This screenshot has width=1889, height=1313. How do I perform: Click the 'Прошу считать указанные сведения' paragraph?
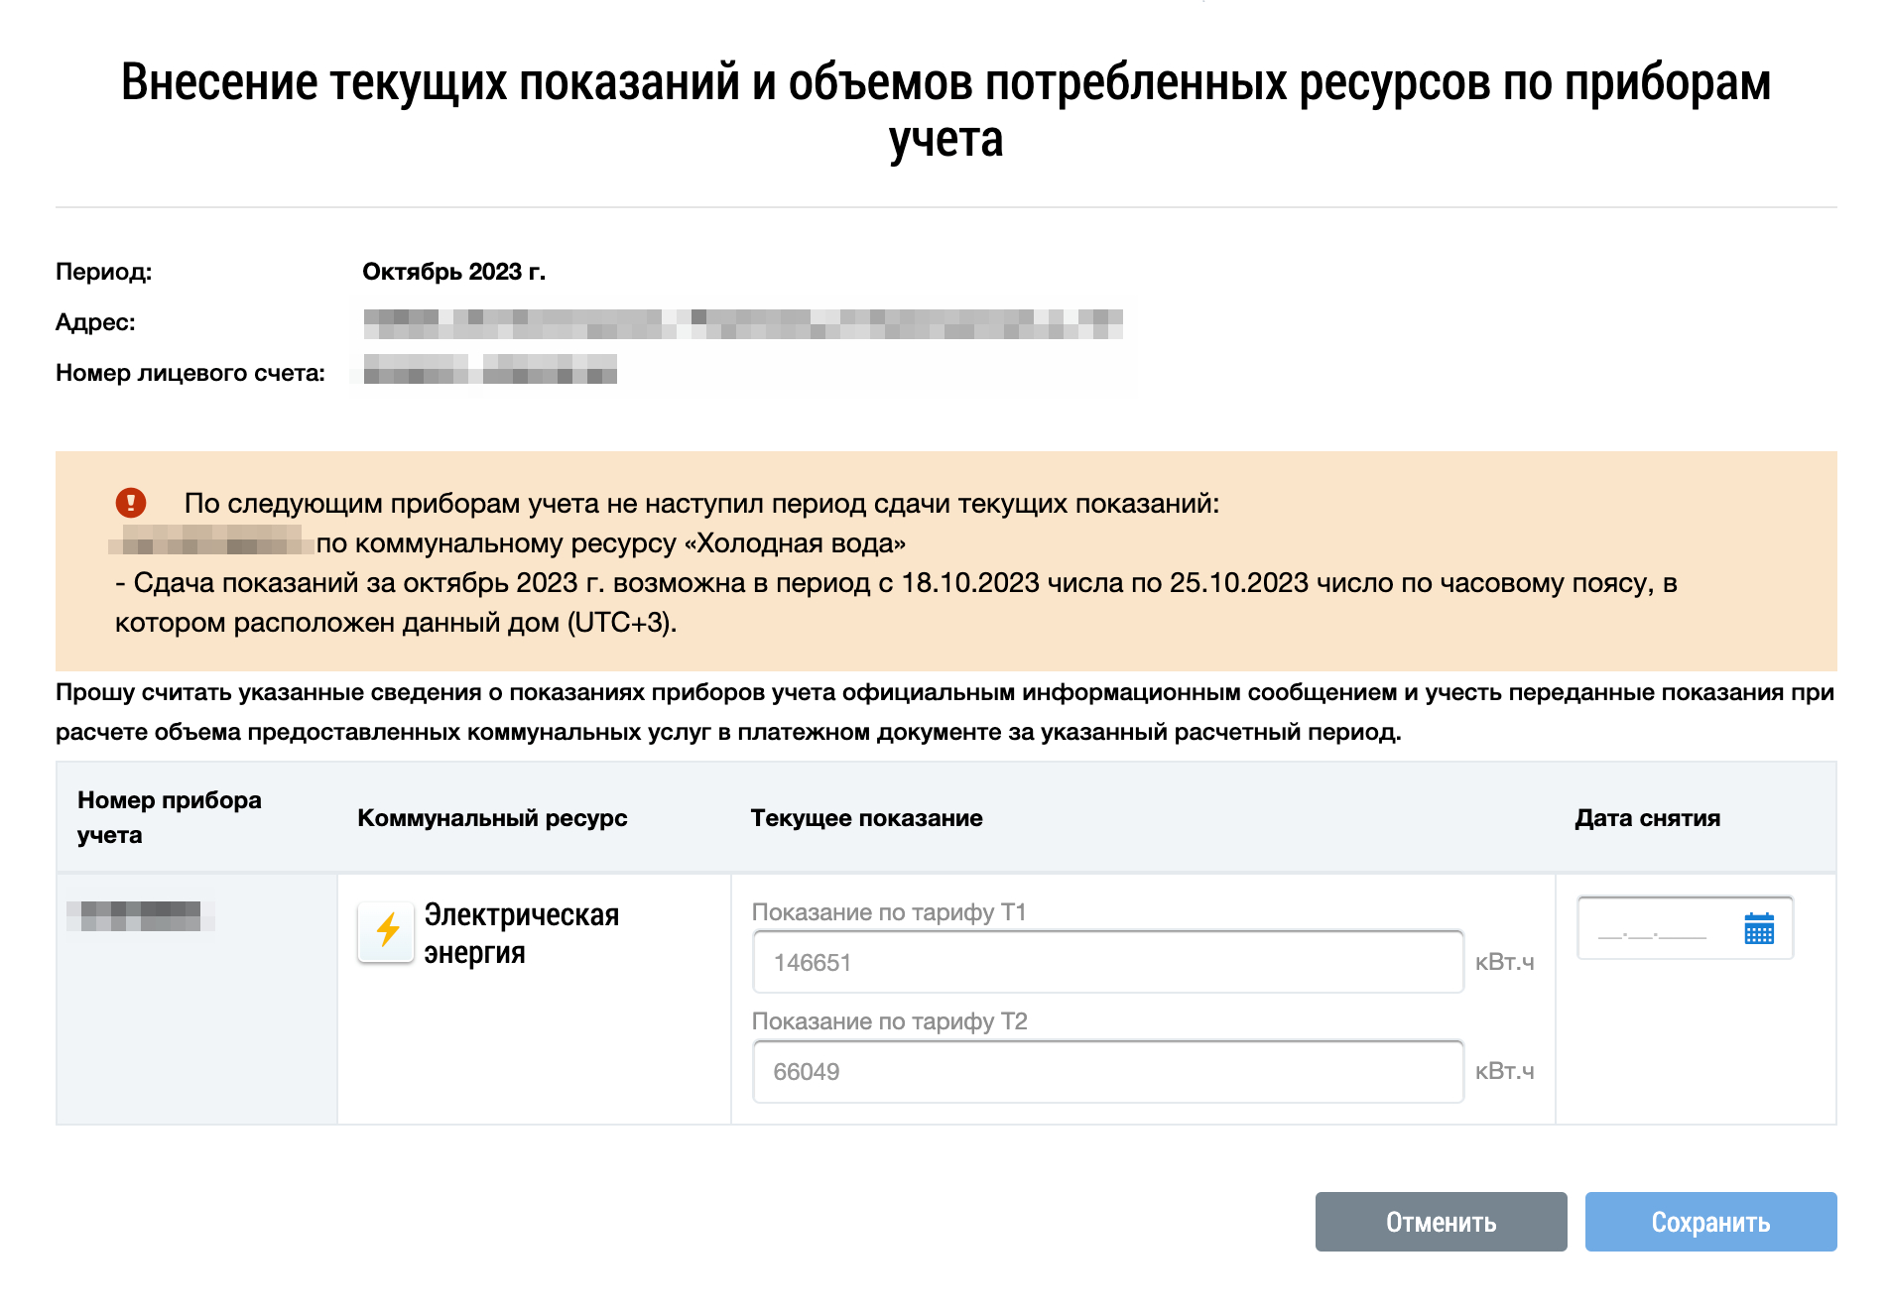[x=945, y=712]
